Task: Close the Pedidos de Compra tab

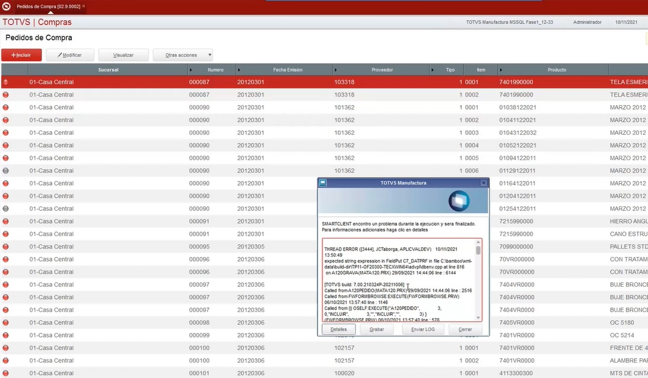Action: pos(84,6)
